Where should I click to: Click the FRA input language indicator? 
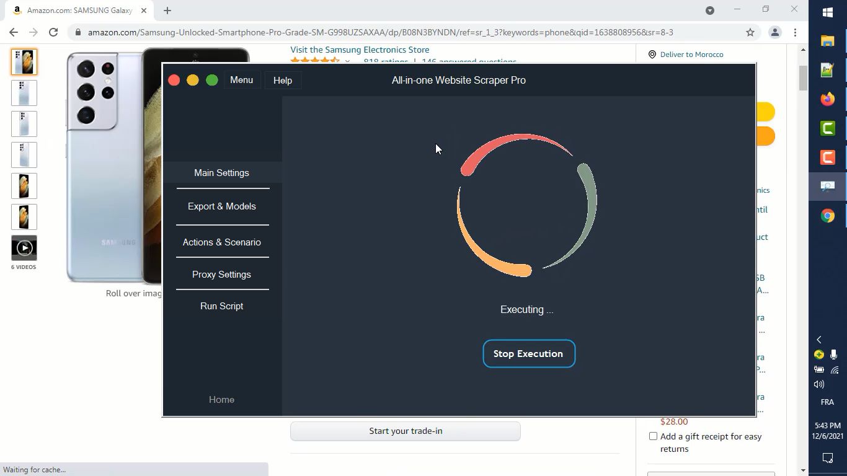pyautogui.click(x=827, y=402)
